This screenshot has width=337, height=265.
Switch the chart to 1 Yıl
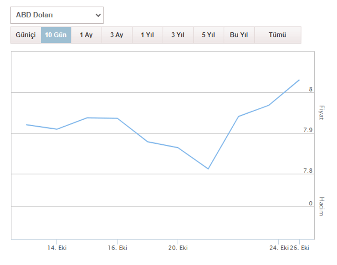click(147, 35)
